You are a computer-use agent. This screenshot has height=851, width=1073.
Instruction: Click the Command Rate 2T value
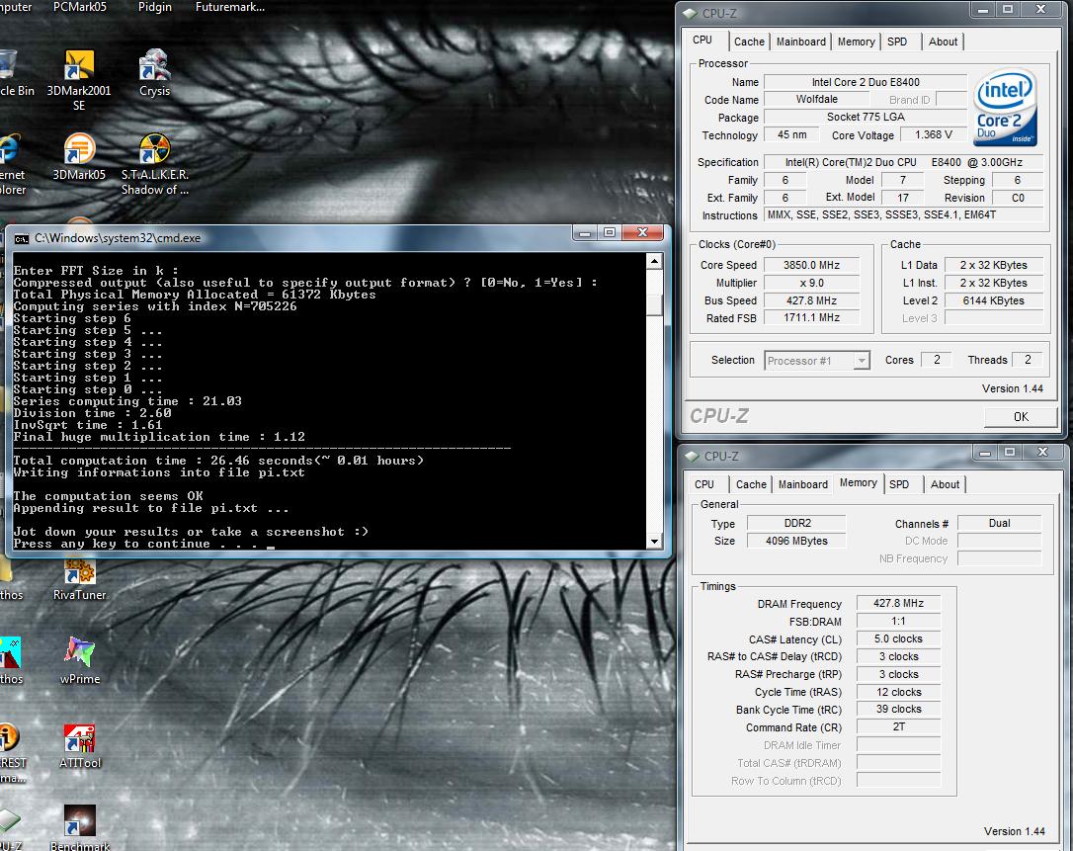pyautogui.click(x=898, y=727)
